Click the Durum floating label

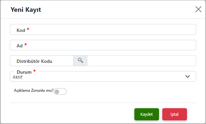coord(24,72)
